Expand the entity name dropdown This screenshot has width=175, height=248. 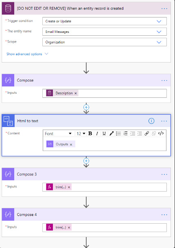click(x=105, y=32)
